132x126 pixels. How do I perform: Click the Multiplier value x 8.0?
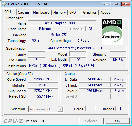pos(43,85)
